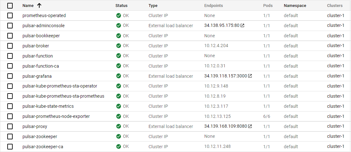Click green OK status icon for pulsar-zookeeper-ca
The height and width of the screenshot is (152, 351).
[119, 147]
